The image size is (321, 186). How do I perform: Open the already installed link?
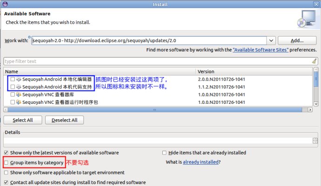coord(201,162)
